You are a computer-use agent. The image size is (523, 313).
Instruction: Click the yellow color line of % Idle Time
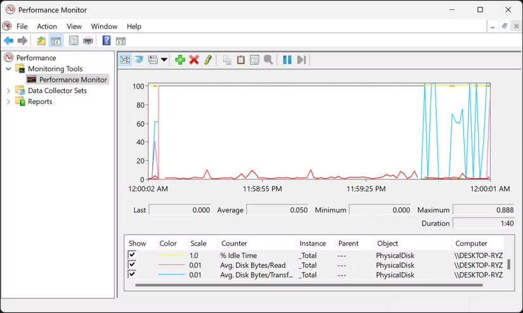tap(172, 255)
